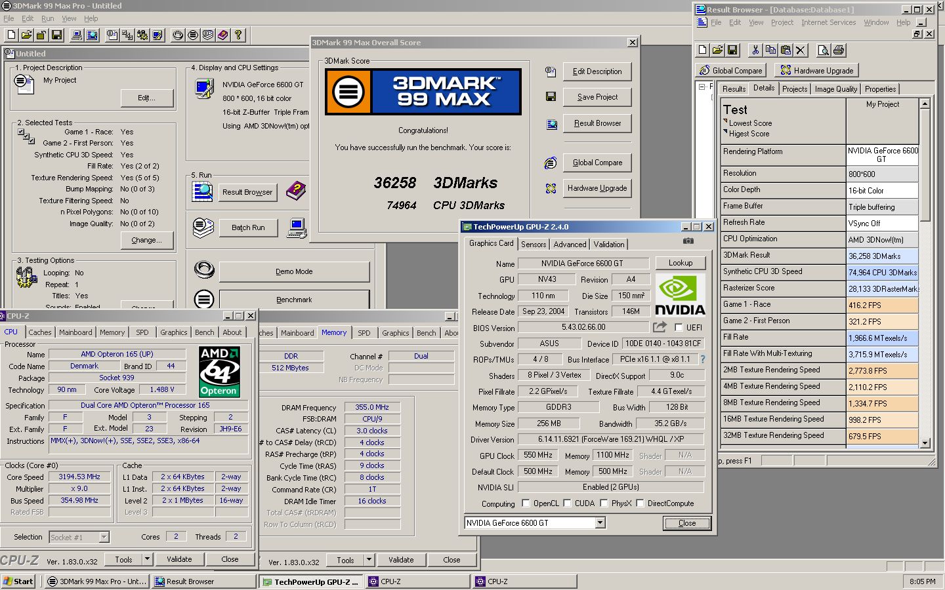Viewport: 945px width, 590px height.
Task: Click the BIOS export share icon
Action: click(660, 326)
